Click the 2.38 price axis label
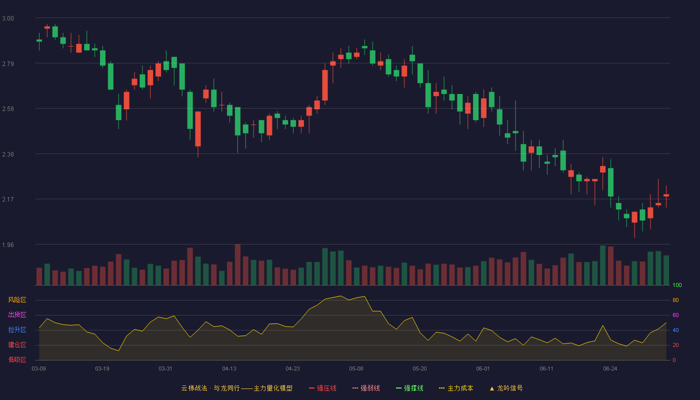The image size is (700, 400). click(x=8, y=154)
